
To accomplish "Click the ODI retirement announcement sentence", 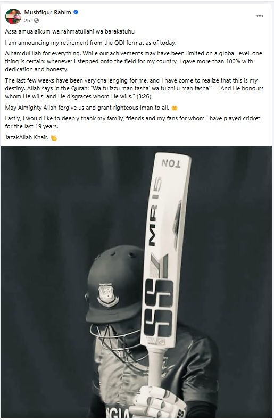I will [90, 43].
